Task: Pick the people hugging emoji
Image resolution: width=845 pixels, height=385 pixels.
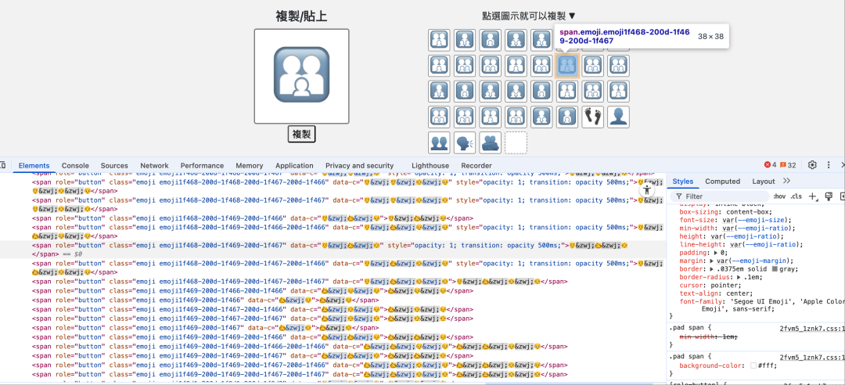Action: pyautogui.click(x=491, y=142)
